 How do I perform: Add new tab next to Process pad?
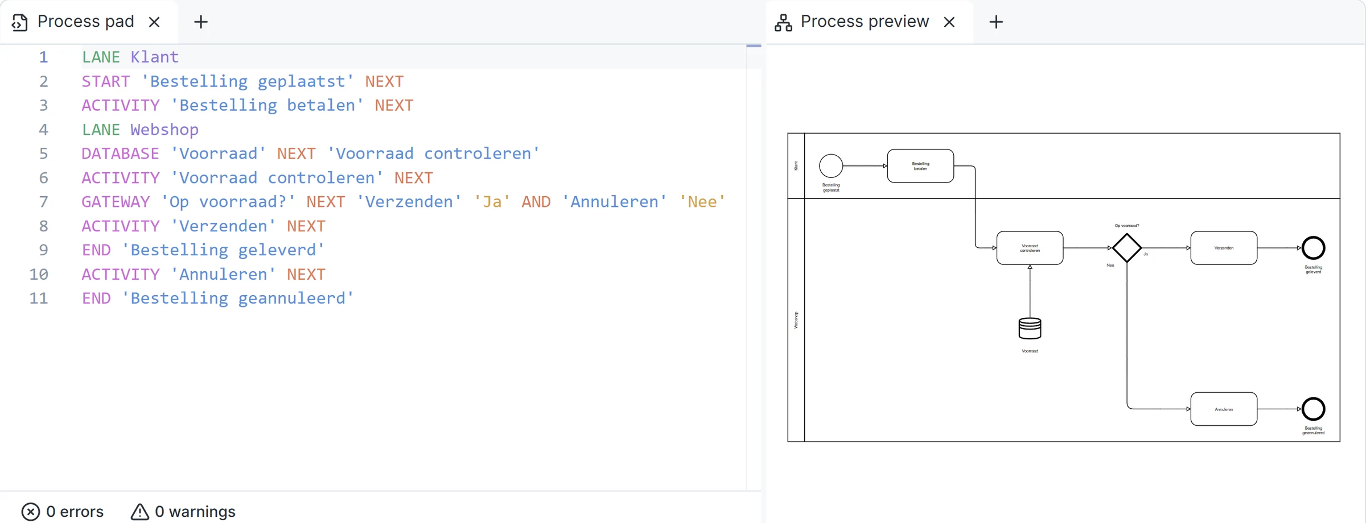(x=201, y=22)
